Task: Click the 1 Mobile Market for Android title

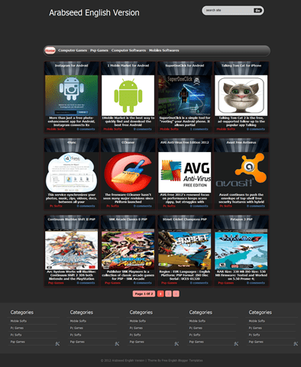Action: (x=128, y=66)
